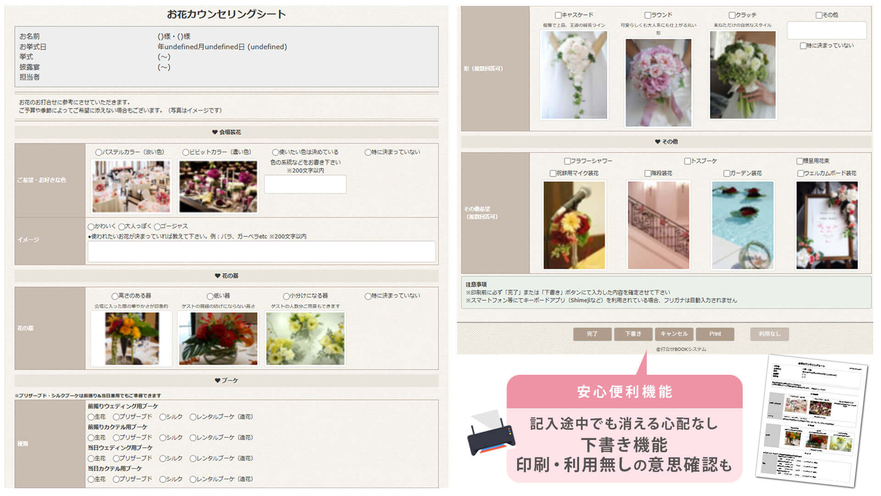The height and width of the screenshot is (496, 881).
Task: Check その他 bouquet shape checkbox
Action: [x=819, y=15]
